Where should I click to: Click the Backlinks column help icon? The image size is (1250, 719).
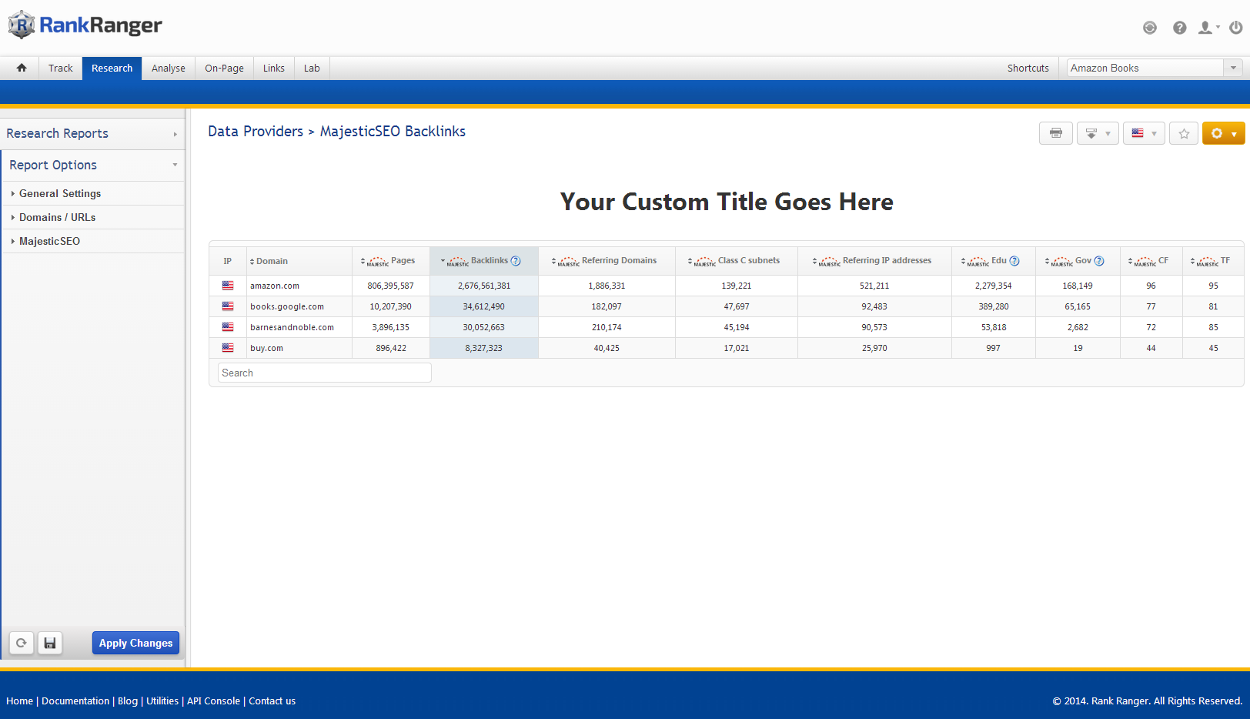[516, 261]
